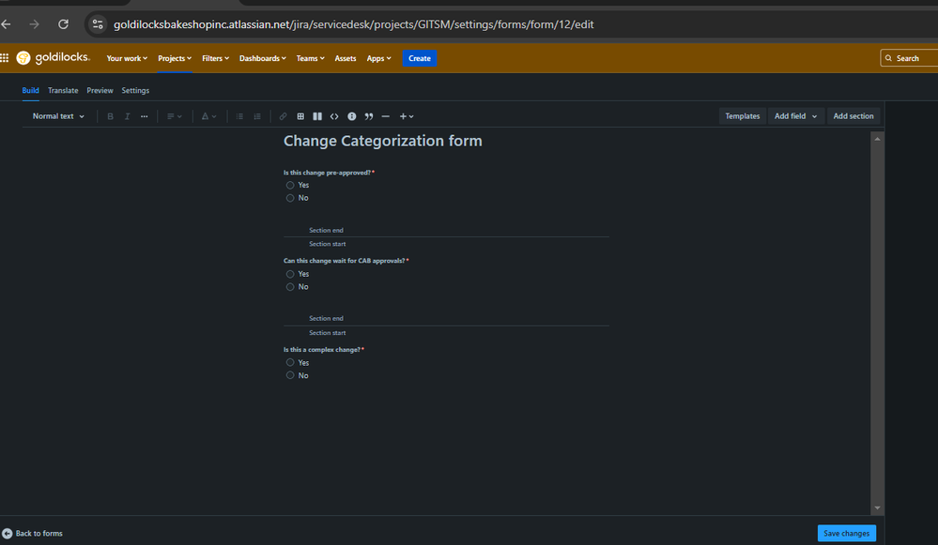This screenshot has height=545, width=938.
Task: Insert a code snippet
Action: (334, 116)
